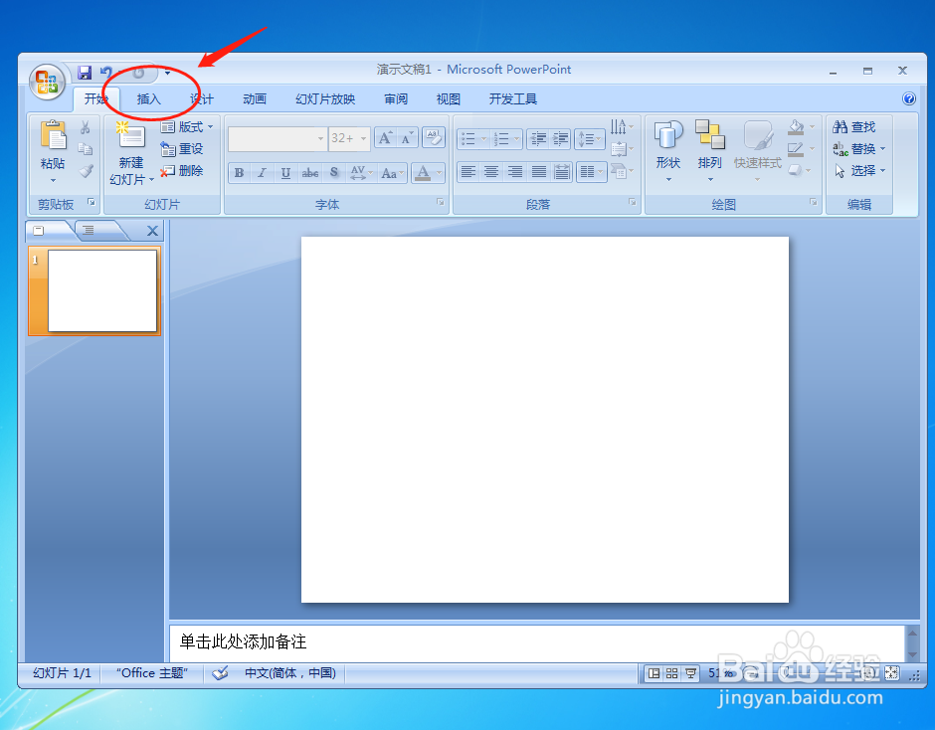
Task: Click the 粘贴 paste clipboard icon
Action: tap(53, 135)
